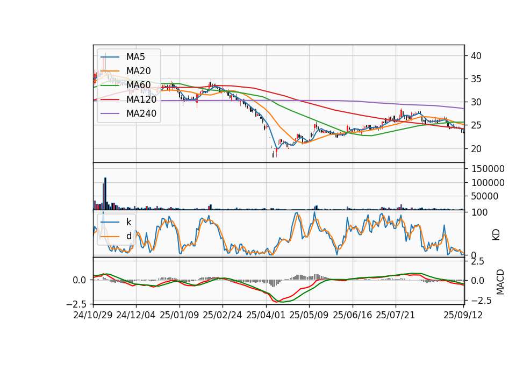Click the d legend label in KD panel
The width and height of the screenshot is (516, 371).
click(x=128, y=236)
